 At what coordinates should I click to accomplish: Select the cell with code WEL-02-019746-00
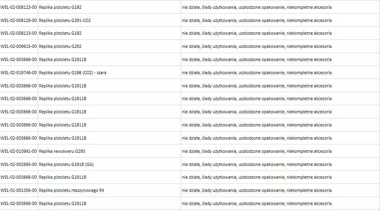point(19,73)
